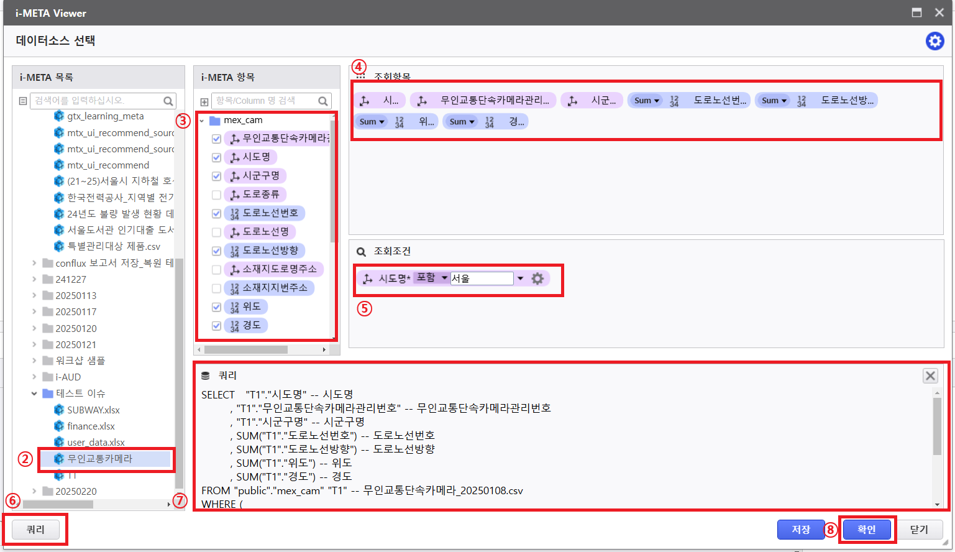Select finance.xlsx in the tree
The image size is (955, 552).
pyautogui.click(x=91, y=426)
